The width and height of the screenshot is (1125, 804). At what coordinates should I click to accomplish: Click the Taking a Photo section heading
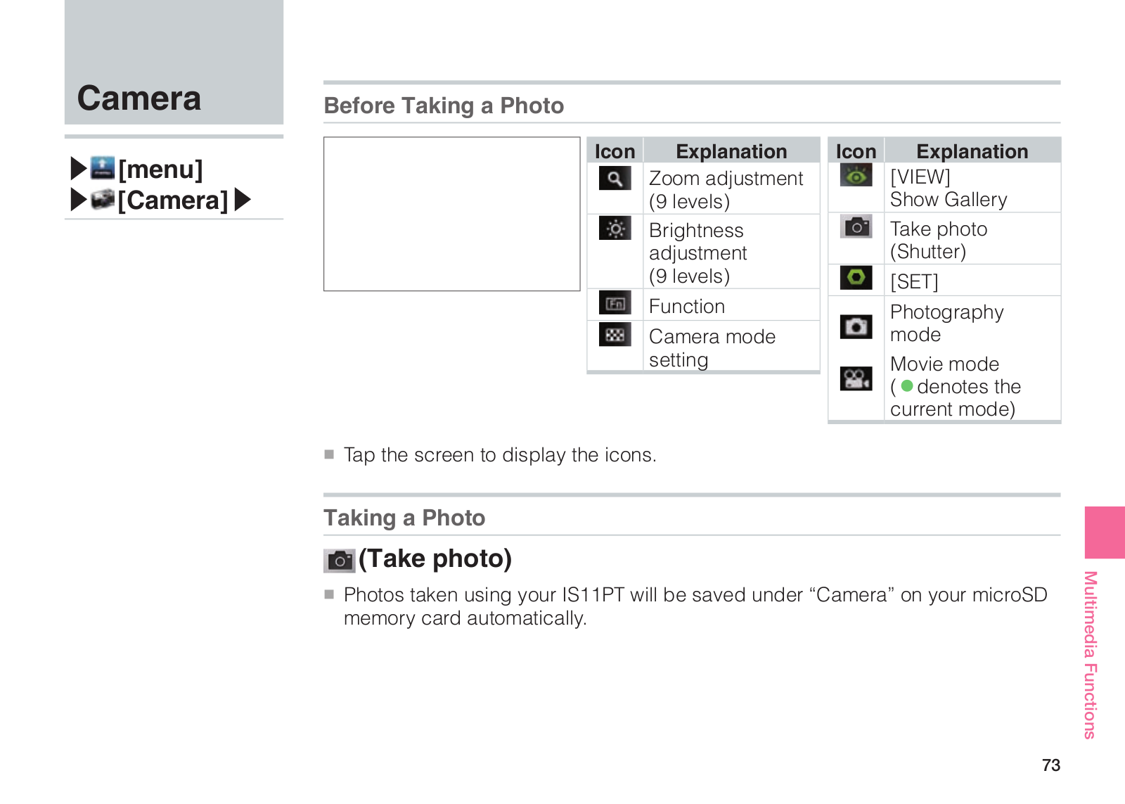(404, 518)
